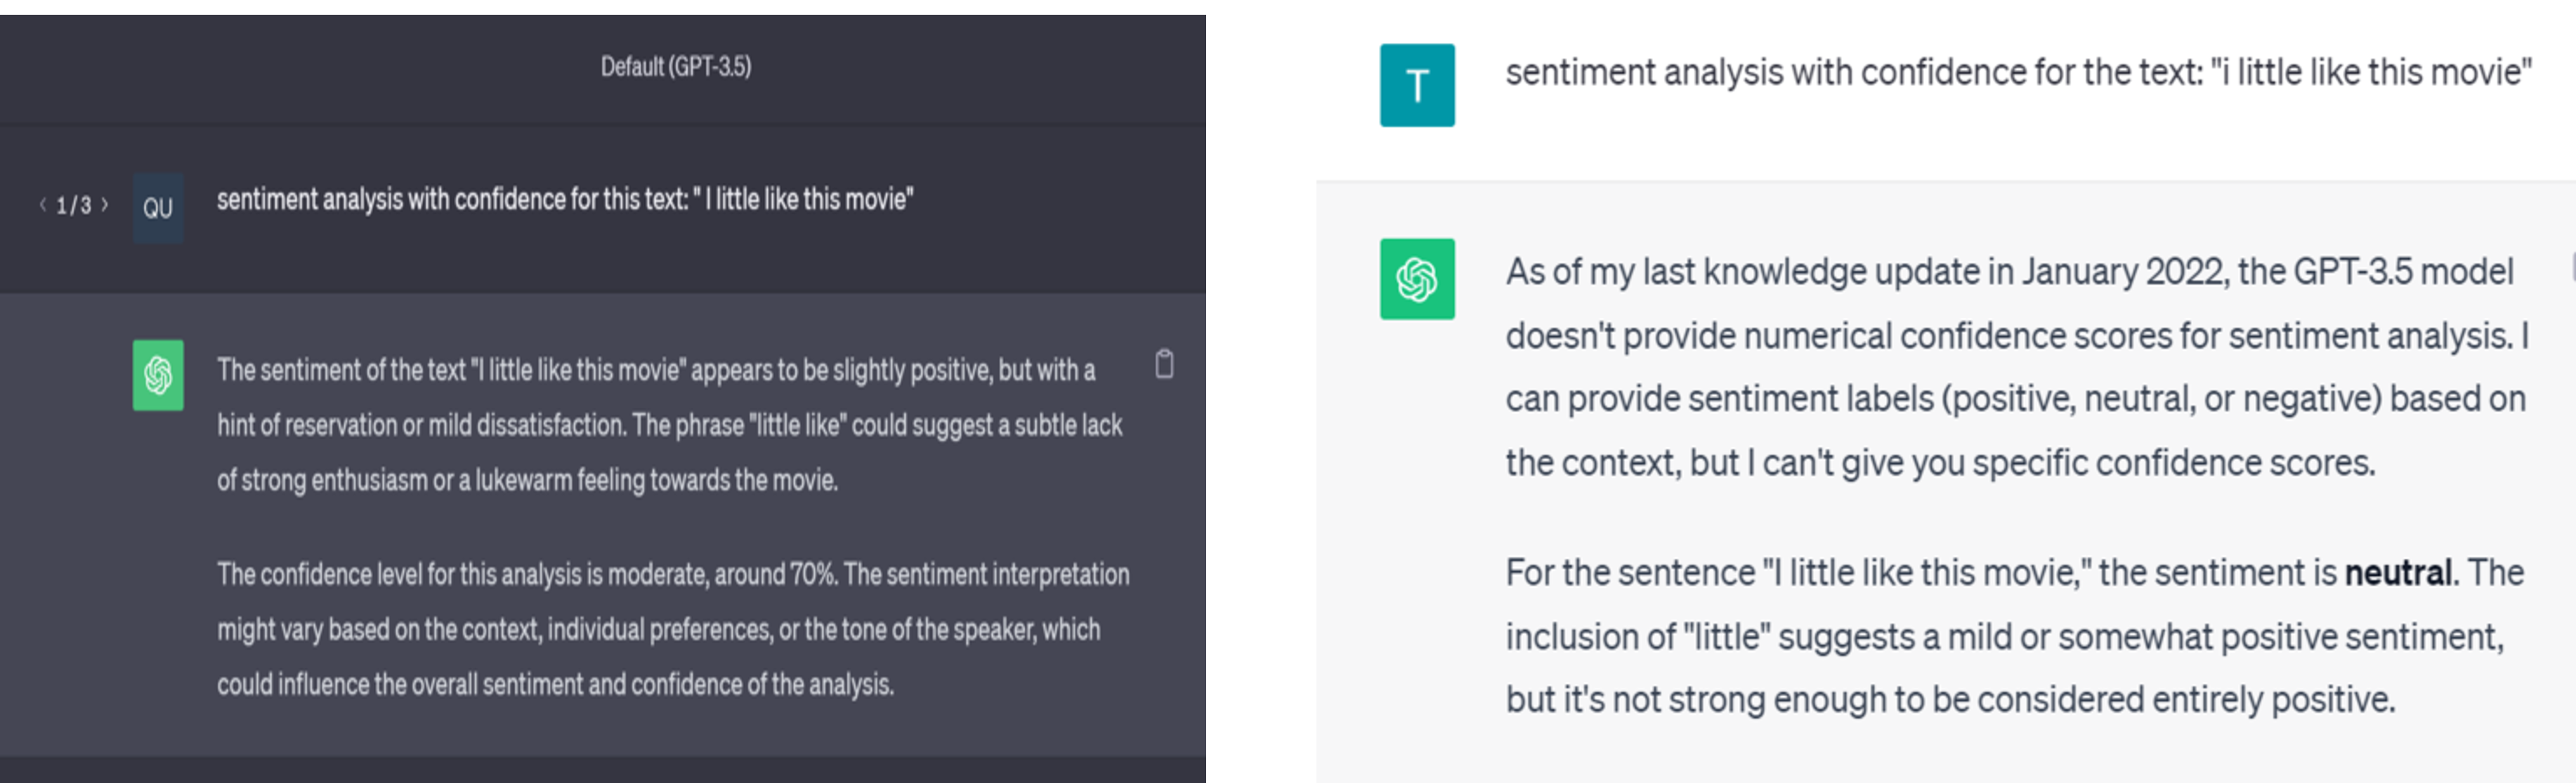Click the ChatGPT logo in the dark chat
Image resolution: width=2576 pixels, height=783 pixels.
coord(158,375)
